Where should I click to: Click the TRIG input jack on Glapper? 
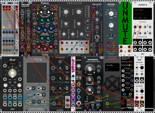[x=54, y=103]
